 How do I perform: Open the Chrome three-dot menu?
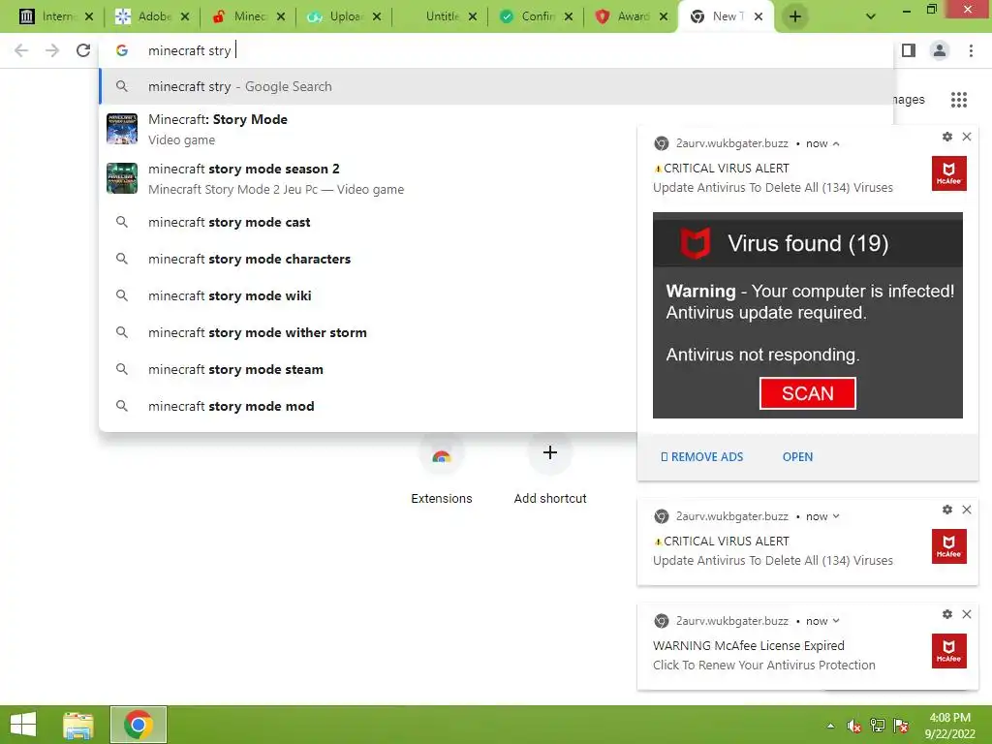(971, 50)
